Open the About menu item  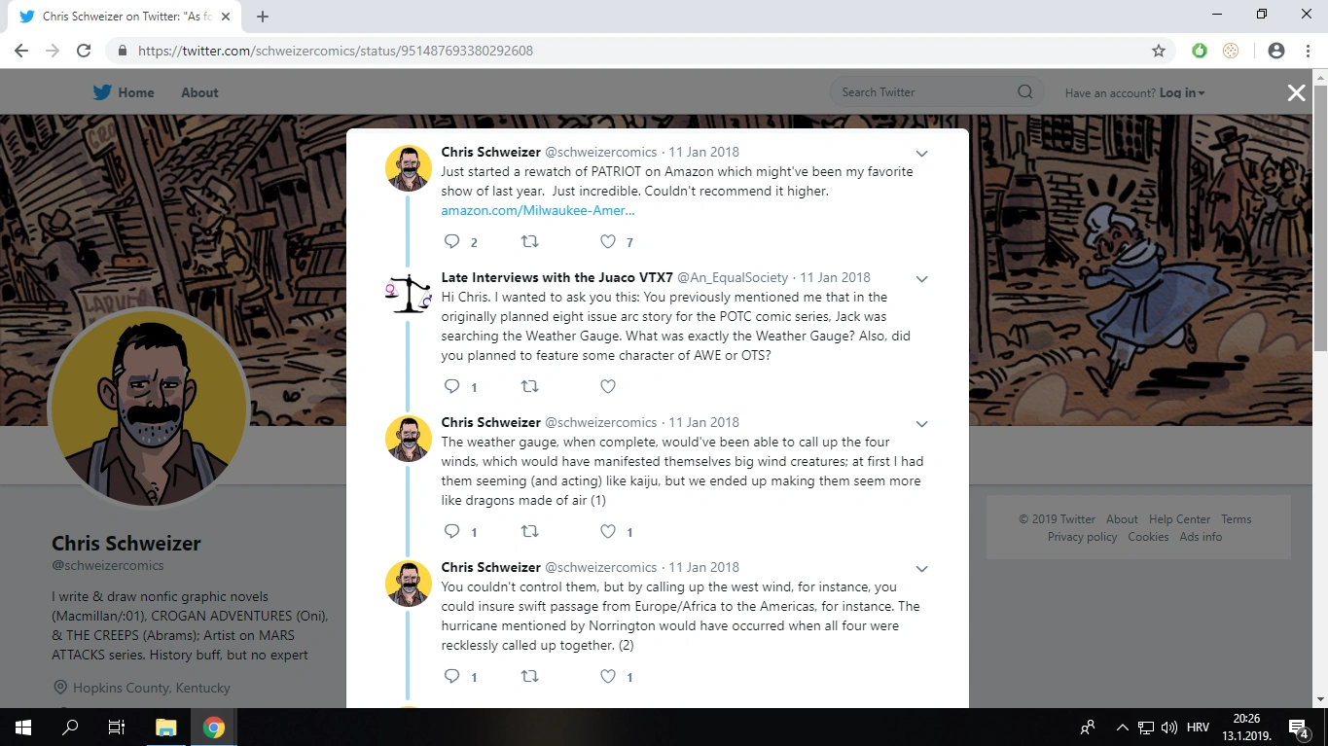pos(199,92)
